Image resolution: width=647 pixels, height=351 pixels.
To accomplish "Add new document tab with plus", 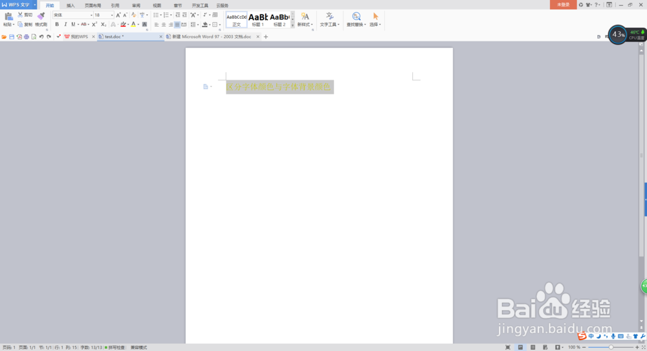I will point(266,37).
